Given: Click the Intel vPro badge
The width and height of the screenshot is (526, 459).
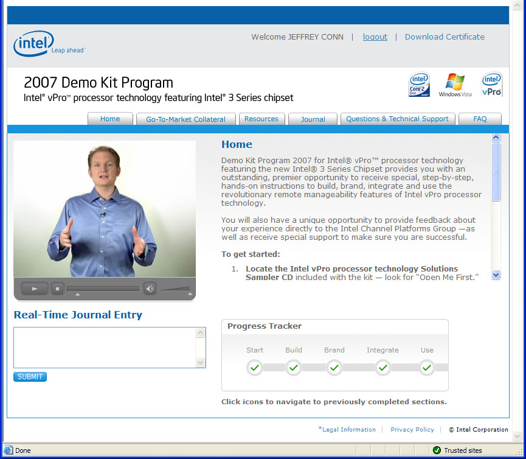Looking at the screenshot, I should tap(491, 85).
